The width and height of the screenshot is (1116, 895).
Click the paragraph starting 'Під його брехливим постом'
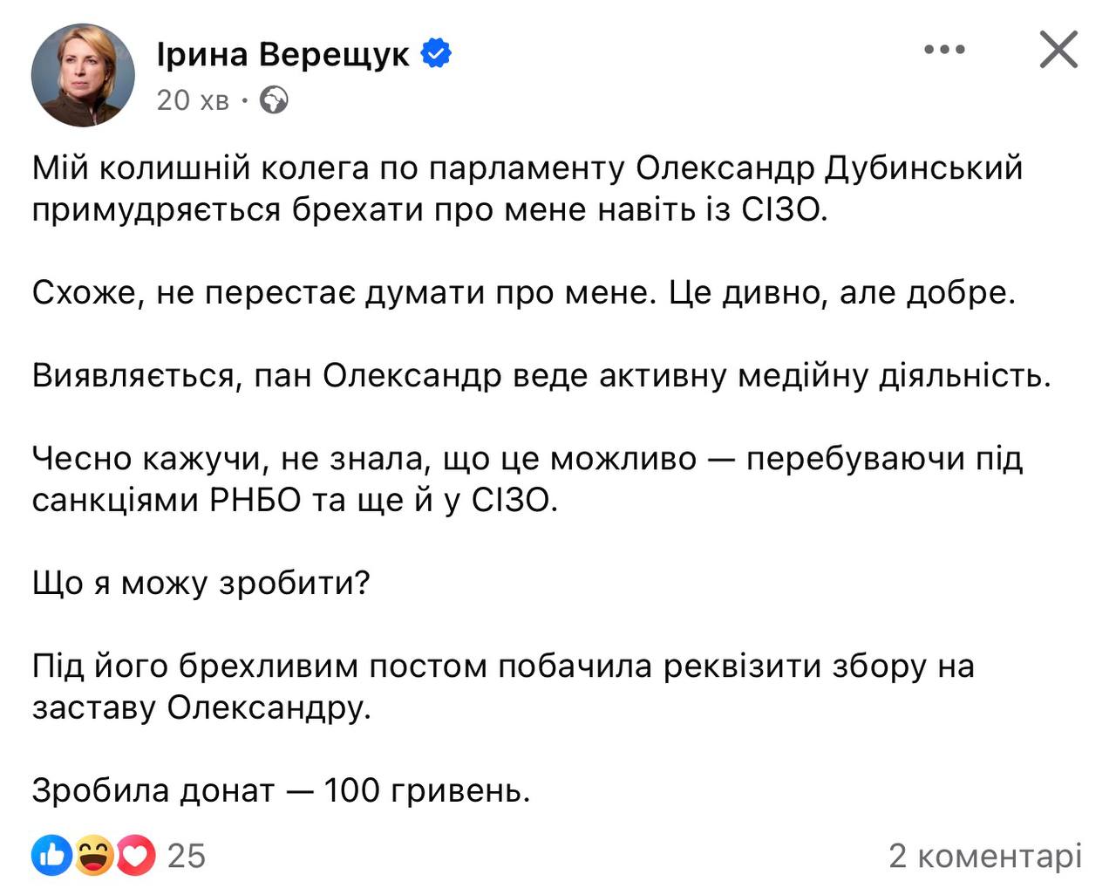coord(502,666)
